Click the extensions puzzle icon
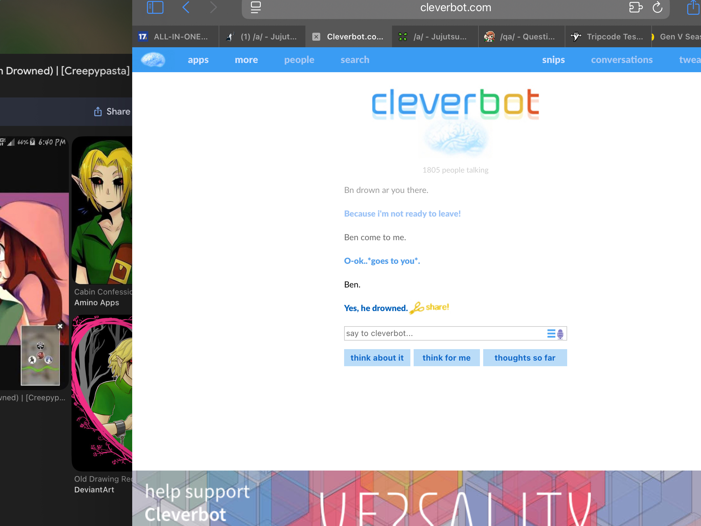The image size is (701, 526). click(635, 7)
